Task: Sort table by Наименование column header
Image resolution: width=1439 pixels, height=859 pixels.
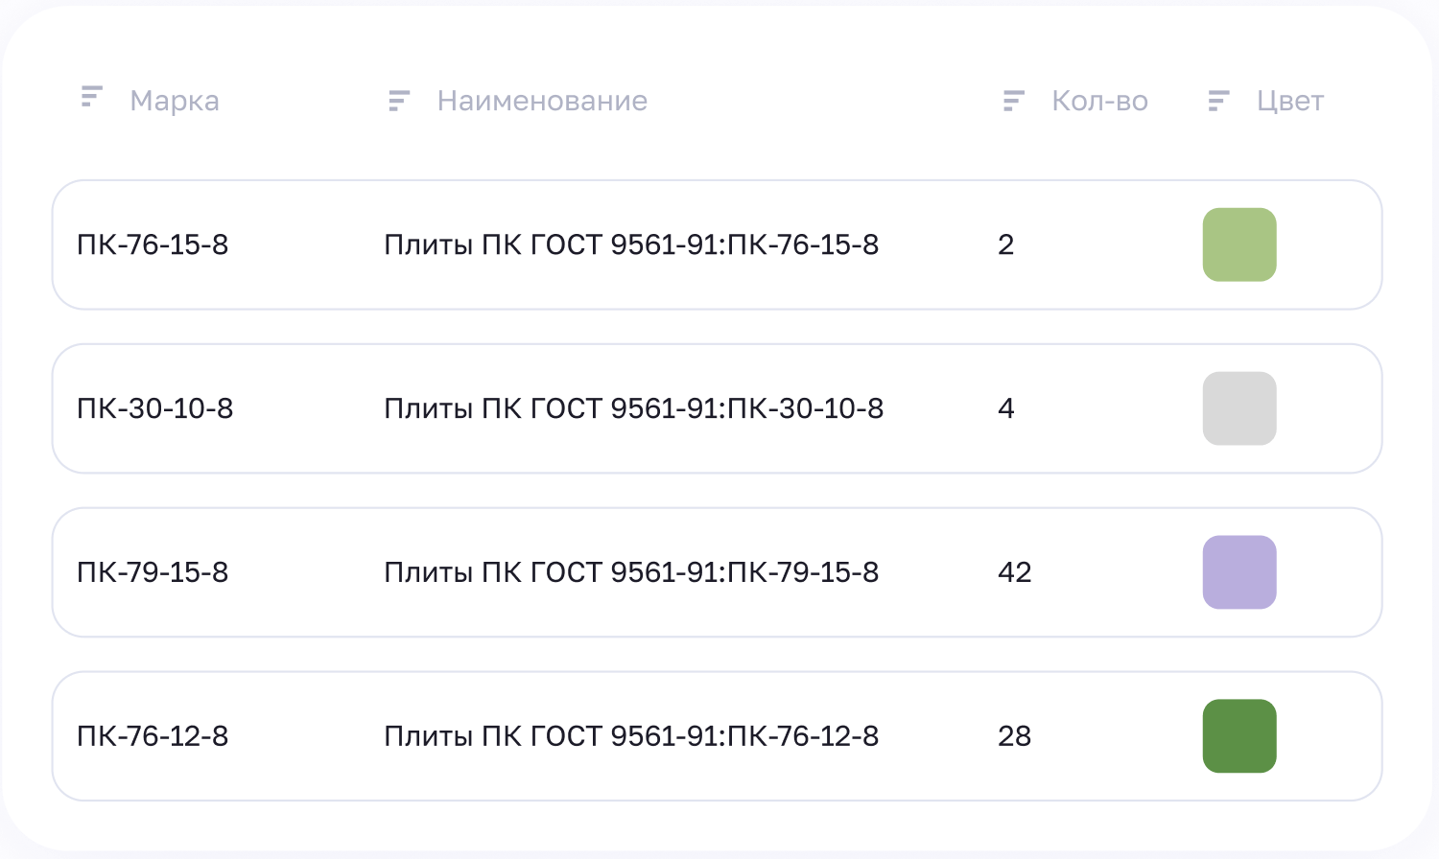Action: pyautogui.click(x=542, y=101)
